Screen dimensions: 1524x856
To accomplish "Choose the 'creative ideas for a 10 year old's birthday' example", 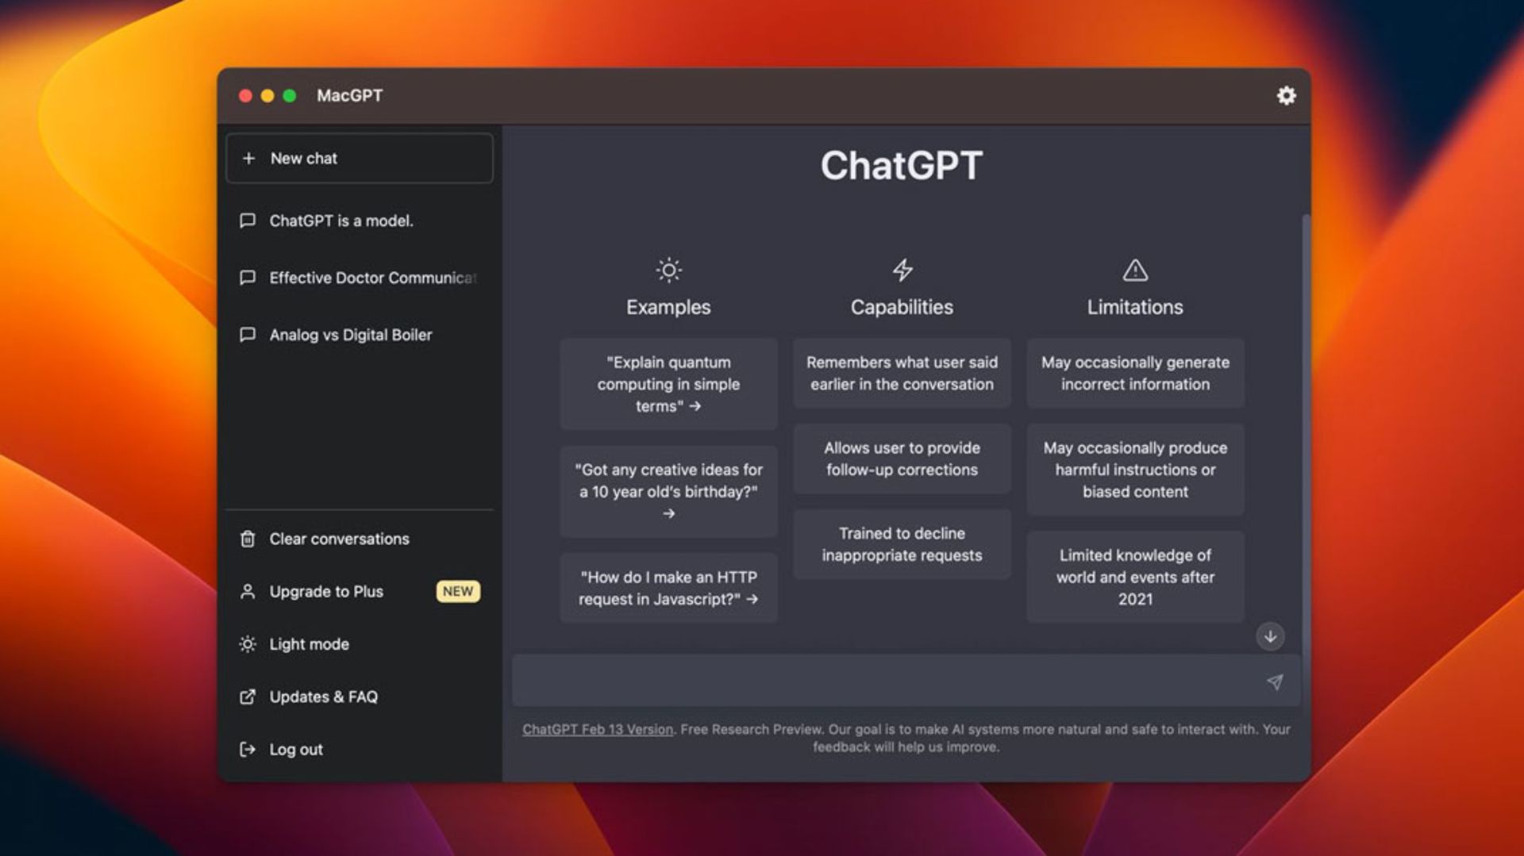I will tap(668, 491).
